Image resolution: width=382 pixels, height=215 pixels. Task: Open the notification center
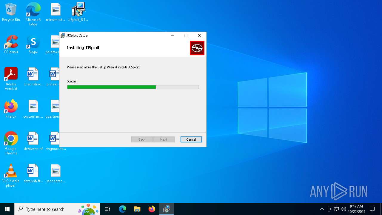372,209
